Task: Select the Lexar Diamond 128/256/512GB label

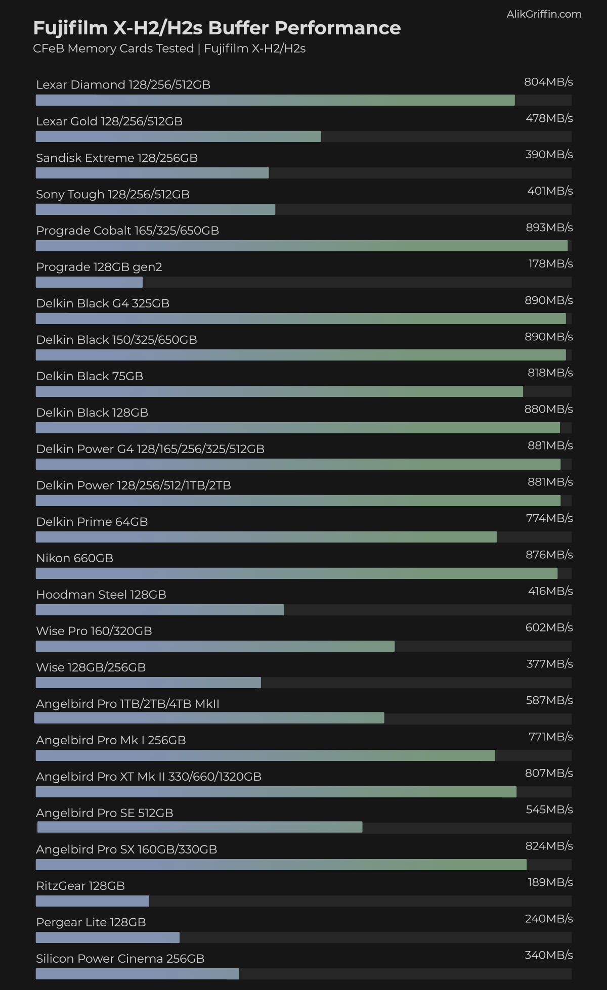Action: 123,84
